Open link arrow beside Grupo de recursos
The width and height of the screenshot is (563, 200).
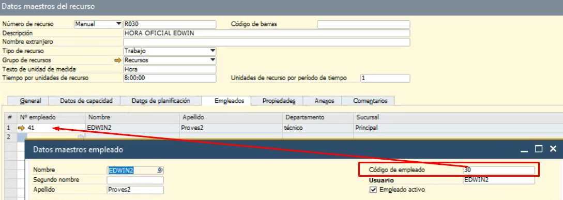click(118, 60)
